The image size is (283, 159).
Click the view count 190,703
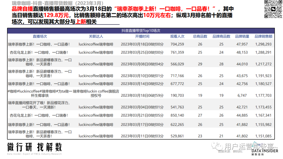(x=177, y=95)
